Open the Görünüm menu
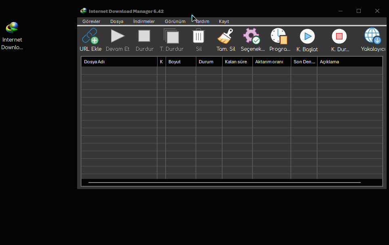 pos(175,21)
